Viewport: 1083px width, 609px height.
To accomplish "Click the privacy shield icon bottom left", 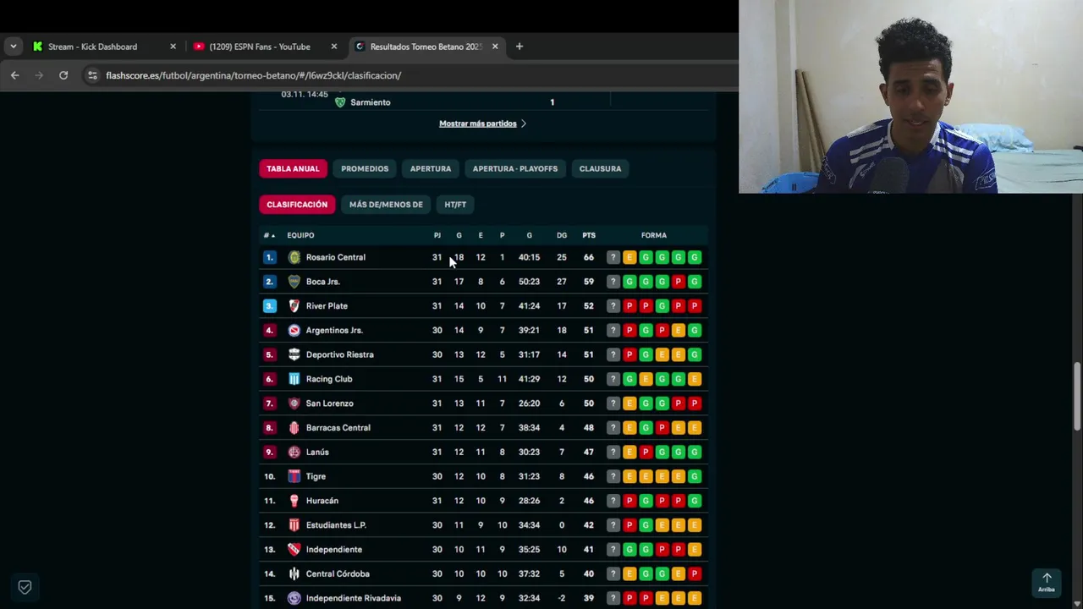I will pos(25,587).
